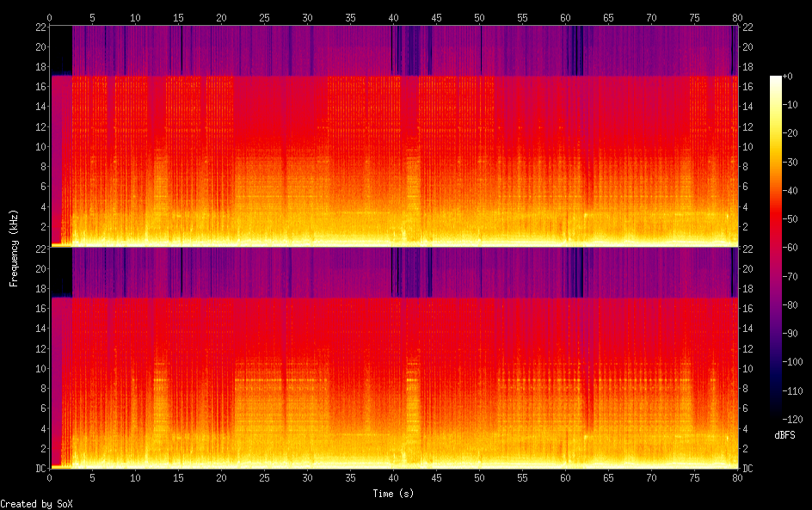
Task: Click the black silent block in the upper channel
Action: pos(61,50)
